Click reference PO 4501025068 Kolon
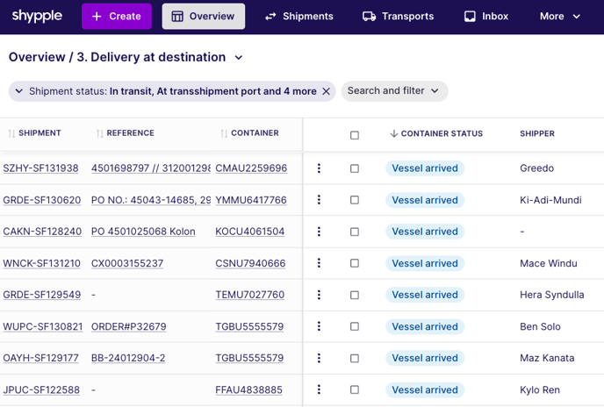Image resolution: width=604 pixels, height=407 pixels. (x=143, y=232)
